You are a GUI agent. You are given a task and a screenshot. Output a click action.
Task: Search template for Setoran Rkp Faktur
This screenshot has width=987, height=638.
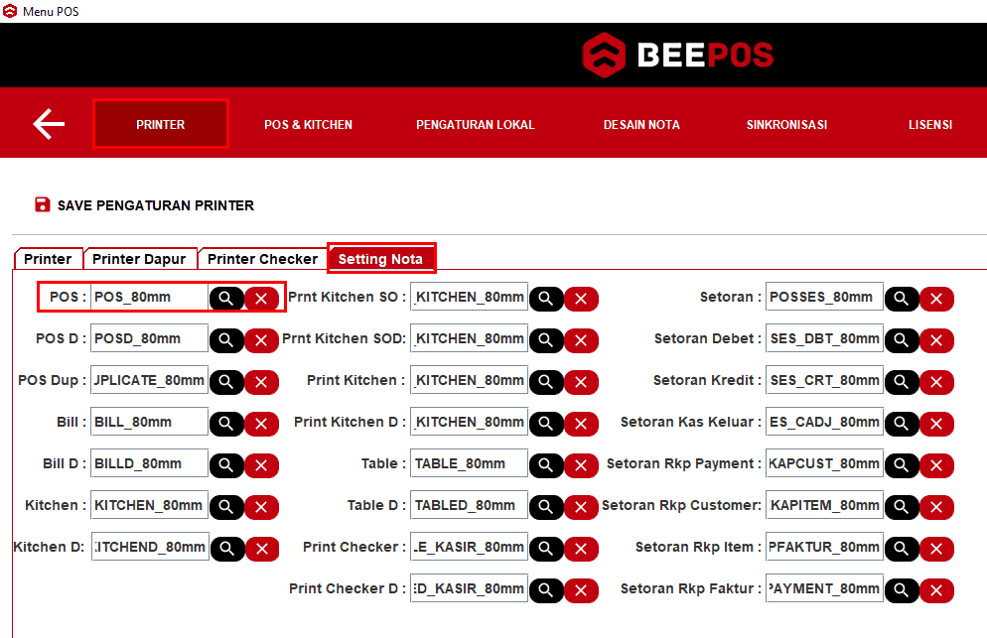coord(902,589)
